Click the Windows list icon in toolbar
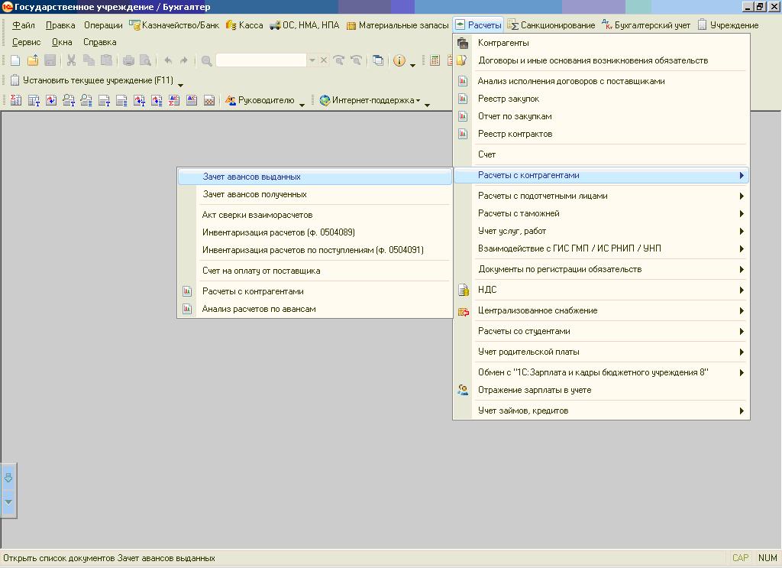This screenshot has height=568, width=782. (378, 60)
